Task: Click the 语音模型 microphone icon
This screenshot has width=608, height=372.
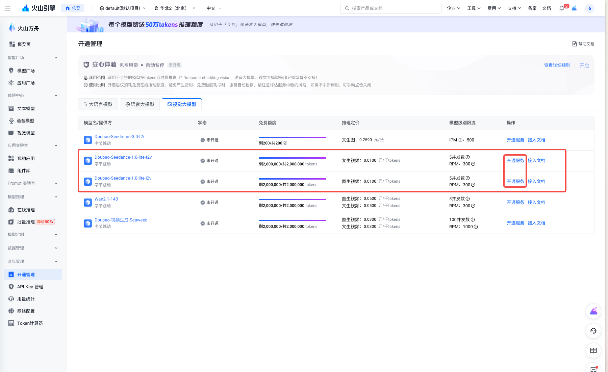Action: (x=11, y=121)
